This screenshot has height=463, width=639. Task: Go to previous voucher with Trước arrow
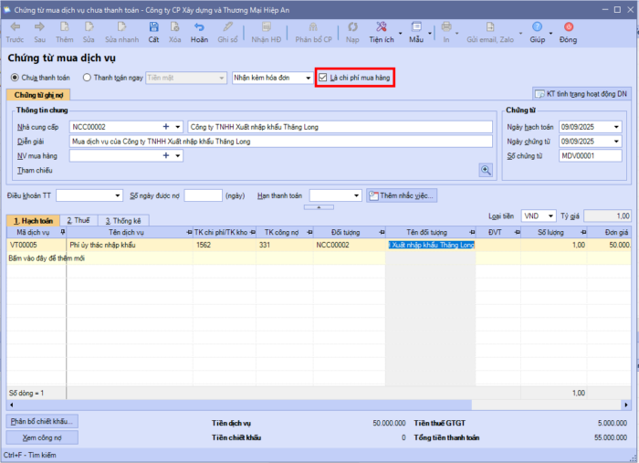pyautogui.click(x=16, y=26)
